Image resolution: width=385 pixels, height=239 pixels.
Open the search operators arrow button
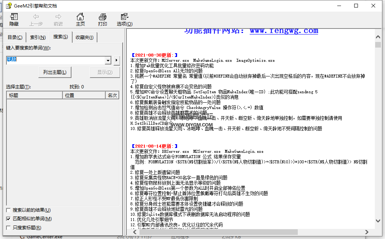[x=117, y=60]
